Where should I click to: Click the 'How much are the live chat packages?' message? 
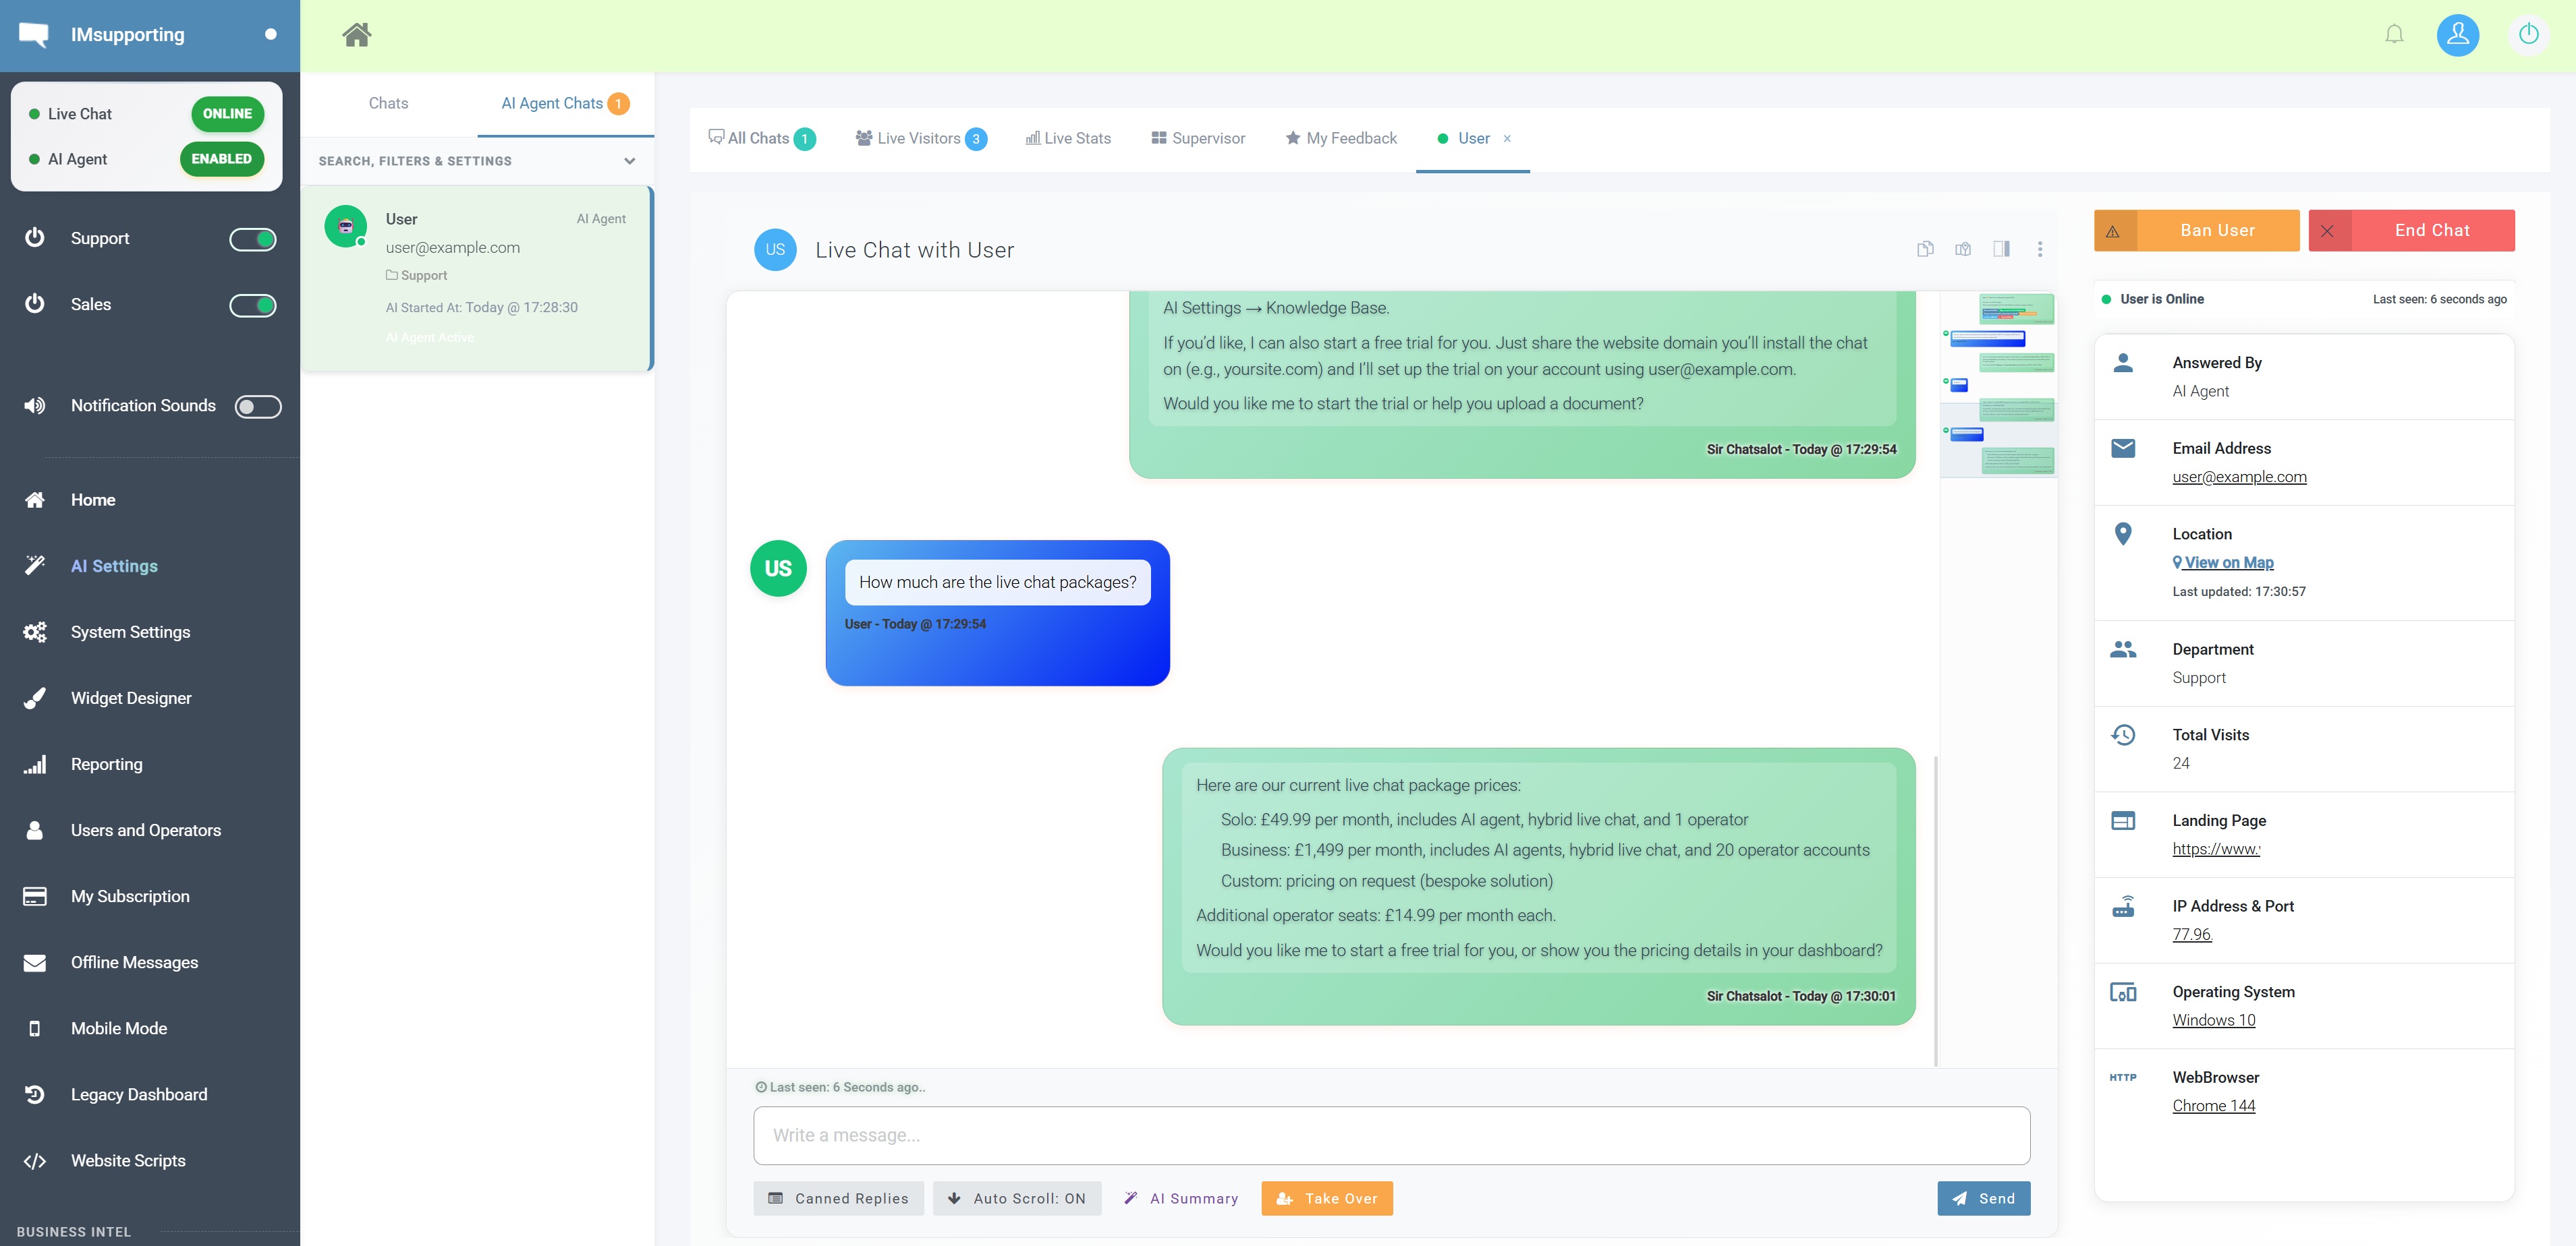point(998,583)
